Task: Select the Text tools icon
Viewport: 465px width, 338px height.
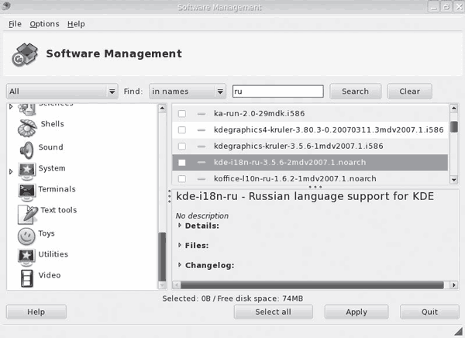Action: click(x=26, y=212)
